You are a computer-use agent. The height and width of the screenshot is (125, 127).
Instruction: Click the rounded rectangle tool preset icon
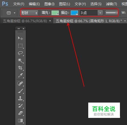pos(9,13)
